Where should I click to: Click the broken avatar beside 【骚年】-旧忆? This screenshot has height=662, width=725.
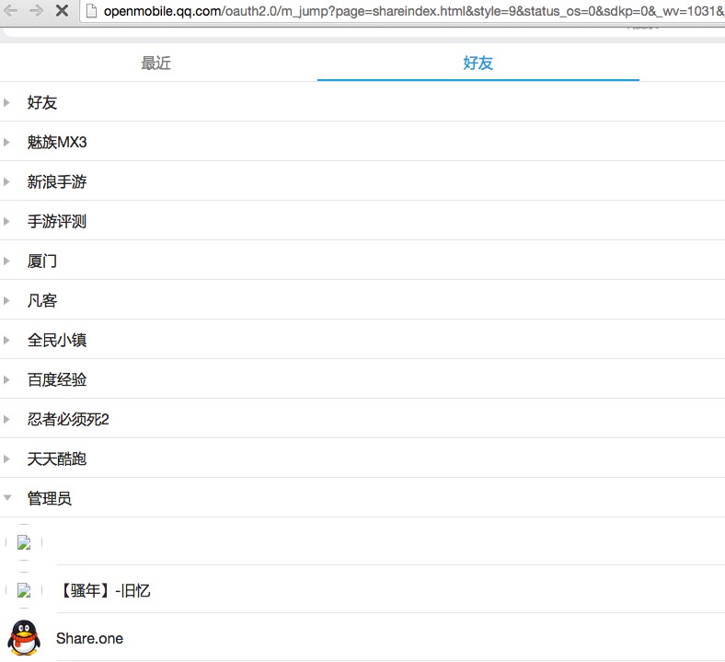(x=24, y=590)
